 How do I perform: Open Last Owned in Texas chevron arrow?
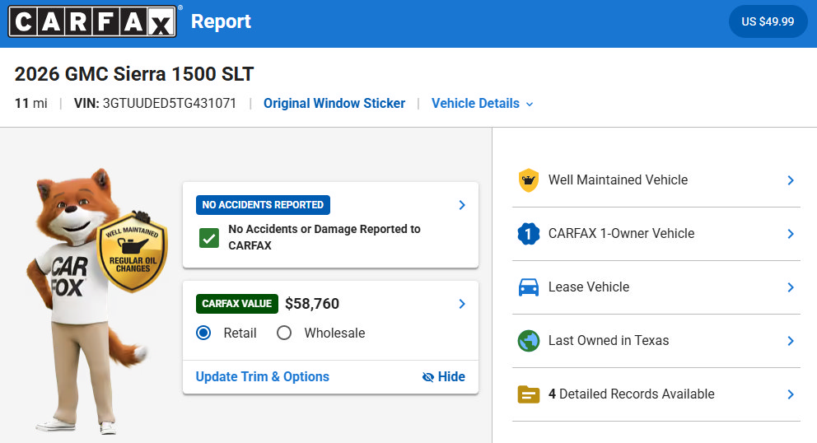pyautogui.click(x=791, y=342)
